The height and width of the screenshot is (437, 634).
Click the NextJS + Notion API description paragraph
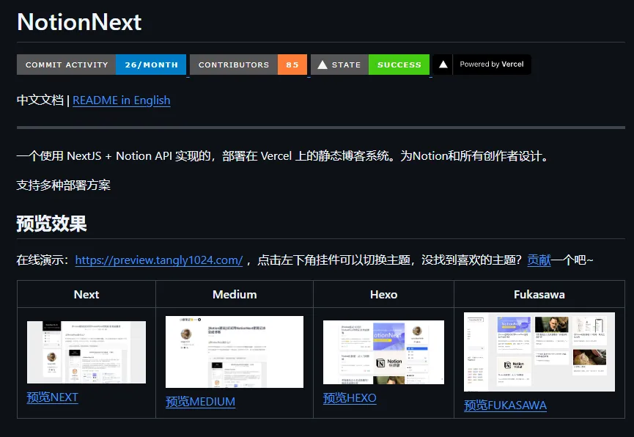(282, 155)
